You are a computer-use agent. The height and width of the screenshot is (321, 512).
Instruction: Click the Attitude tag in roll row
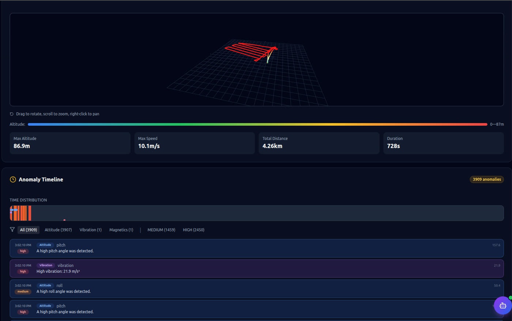pyautogui.click(x=45, y=286)
